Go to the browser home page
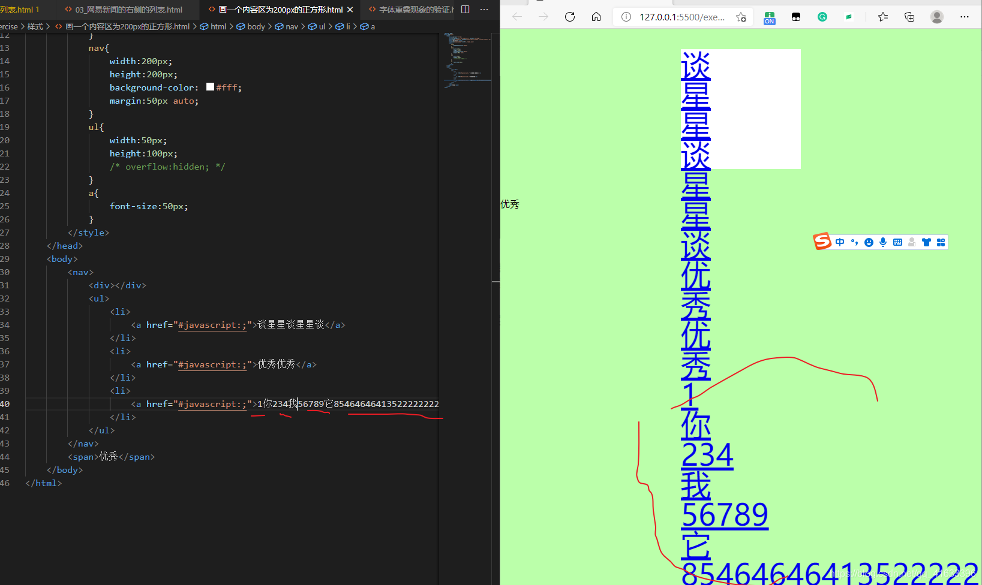This screenshot has width=982, height=585. (596, 17)
